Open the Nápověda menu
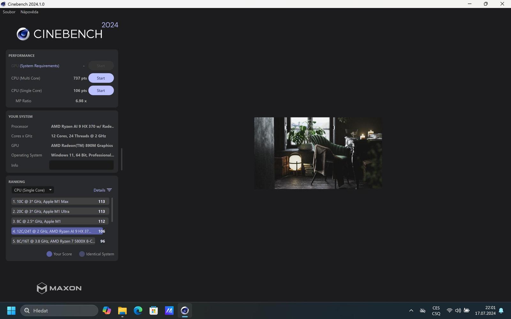Viewport: 511px width, 319px height. click(29, 12)
